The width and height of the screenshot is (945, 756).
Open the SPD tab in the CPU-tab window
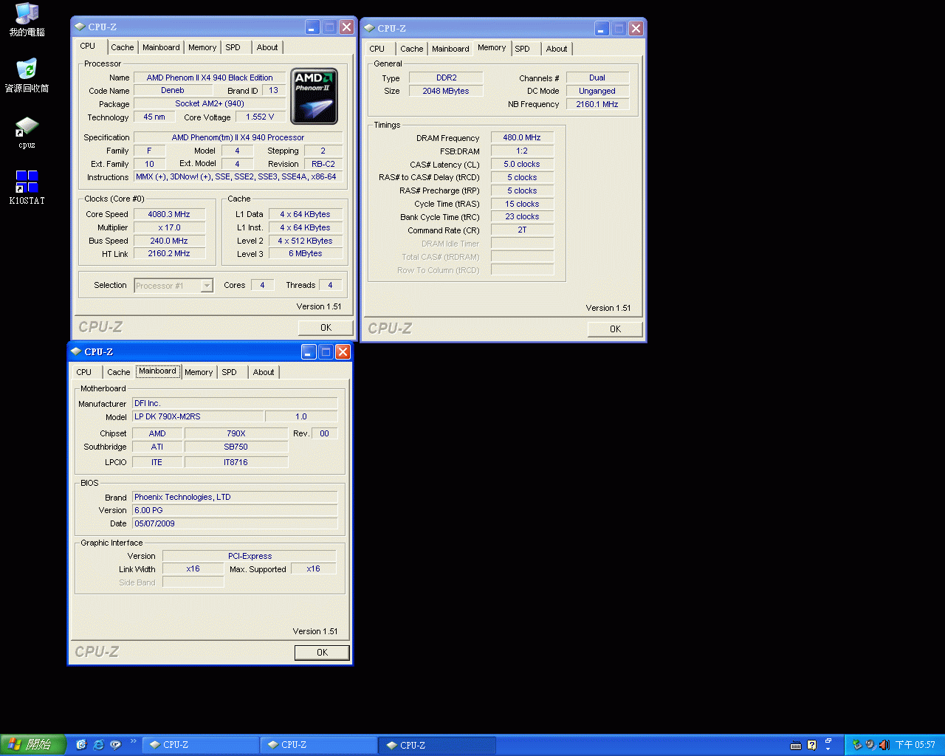coord(233,47)
